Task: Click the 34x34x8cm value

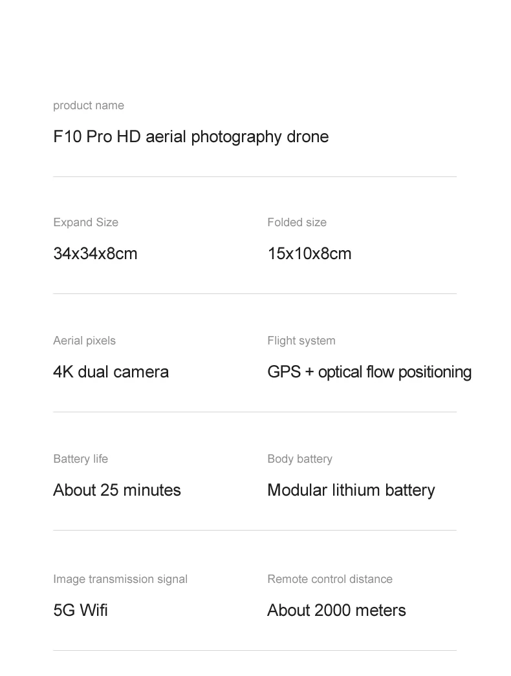Action: pyautogui.click(x=95, y=254)
